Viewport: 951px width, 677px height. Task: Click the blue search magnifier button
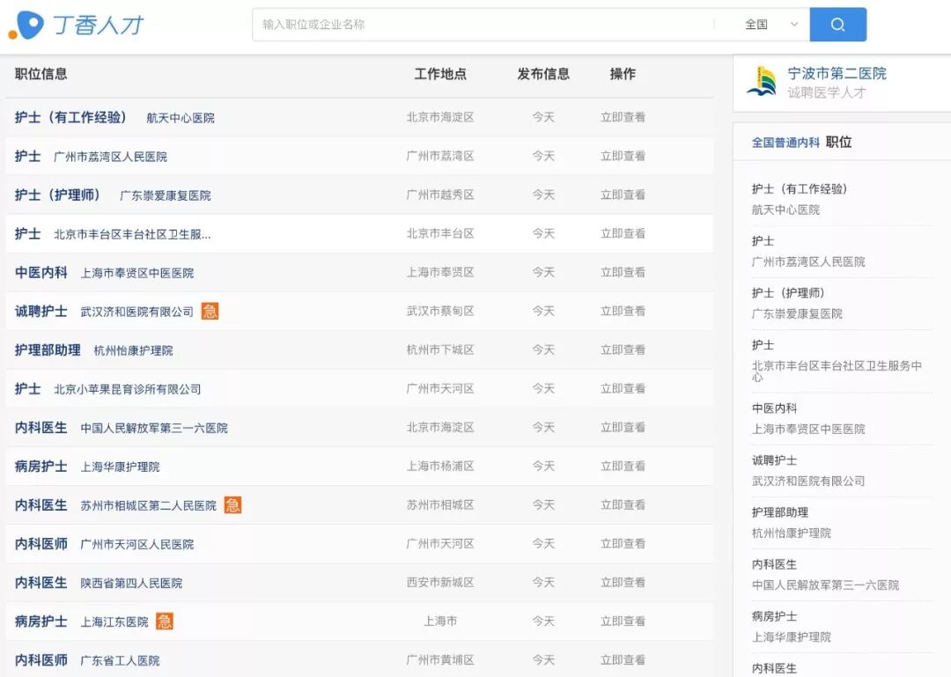point(837,25)
